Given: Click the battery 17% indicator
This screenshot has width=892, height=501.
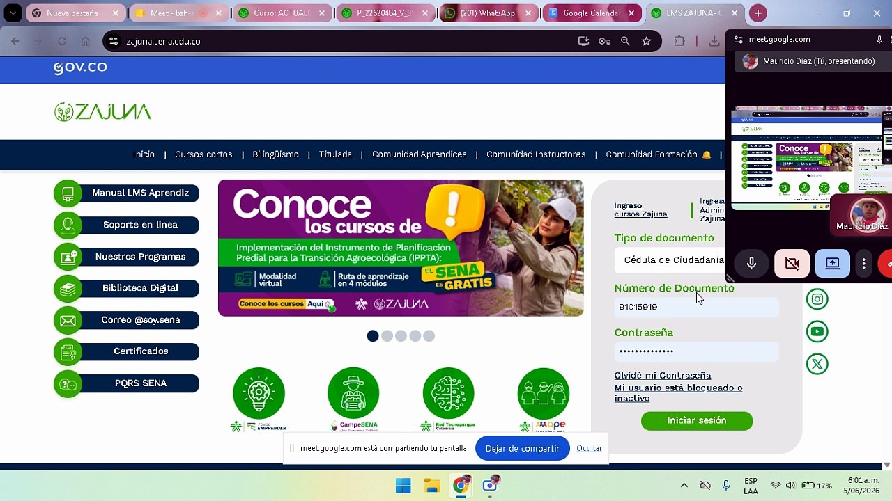Looking at the screenshot, I should [x=817, y=486].
